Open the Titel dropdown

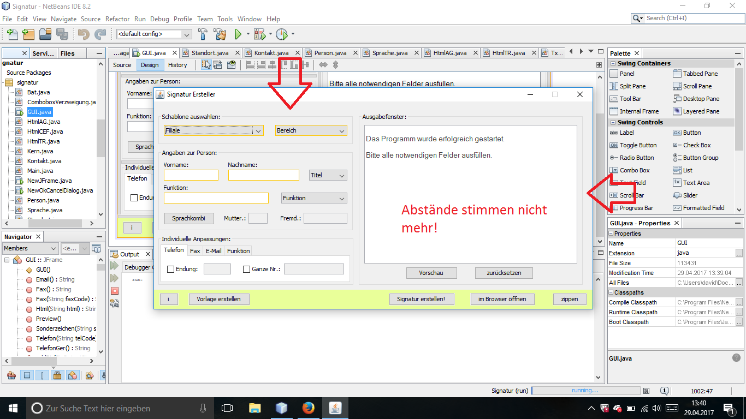pyautogui.click(x=328, y=175)
